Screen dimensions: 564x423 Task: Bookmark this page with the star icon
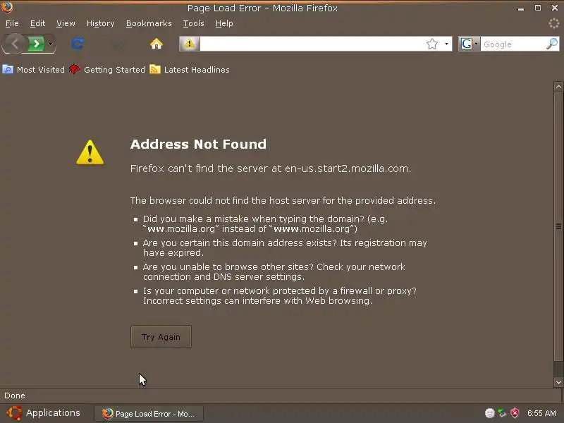[432, 44]
